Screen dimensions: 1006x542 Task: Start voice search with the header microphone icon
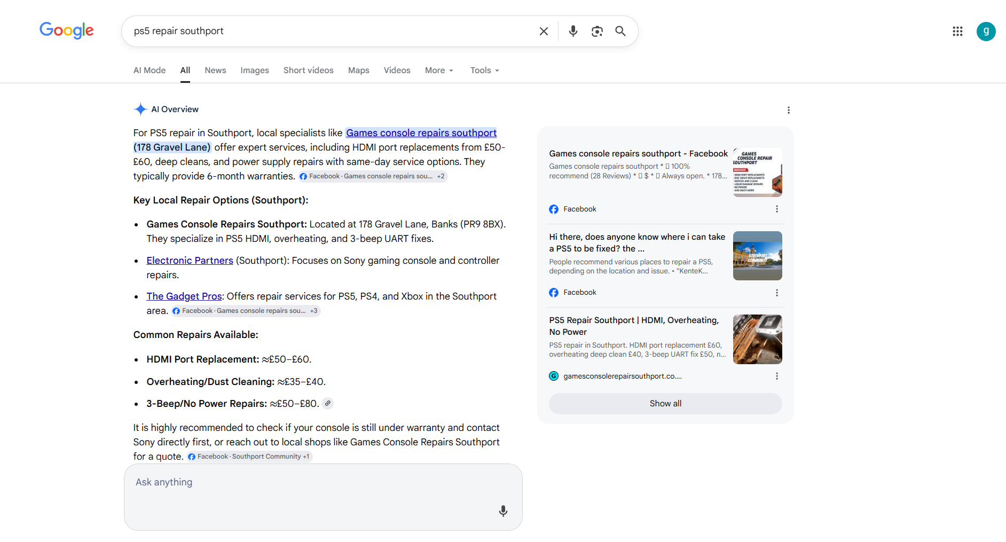coord(573,31)
